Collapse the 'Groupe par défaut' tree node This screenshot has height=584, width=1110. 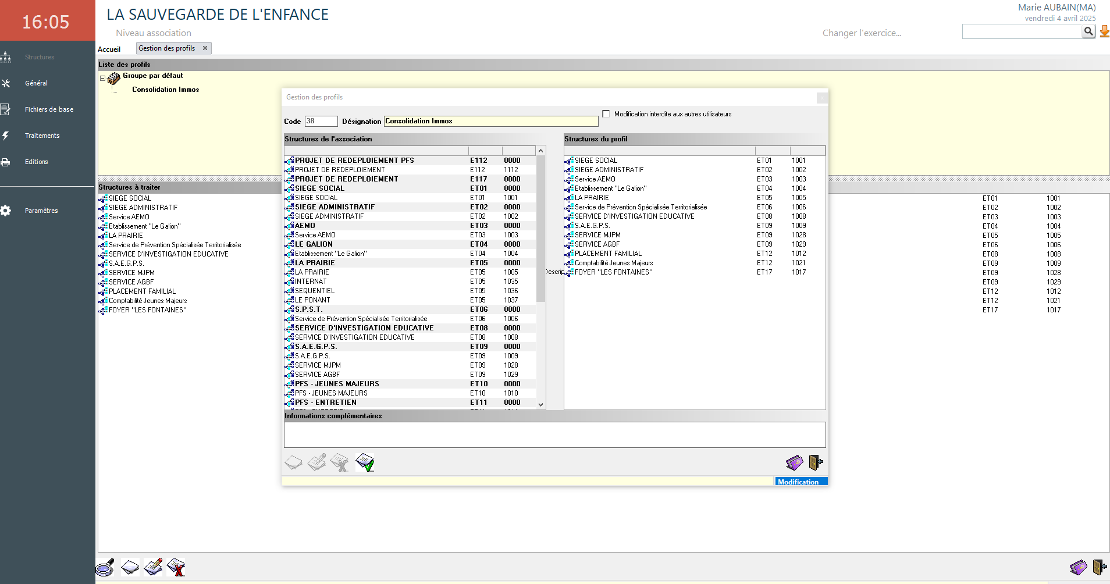click(102, 78)
